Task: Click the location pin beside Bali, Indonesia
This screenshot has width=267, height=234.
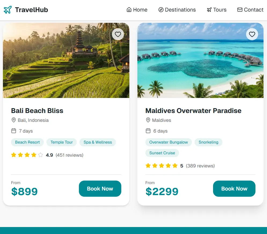Action: coord(14,120)
